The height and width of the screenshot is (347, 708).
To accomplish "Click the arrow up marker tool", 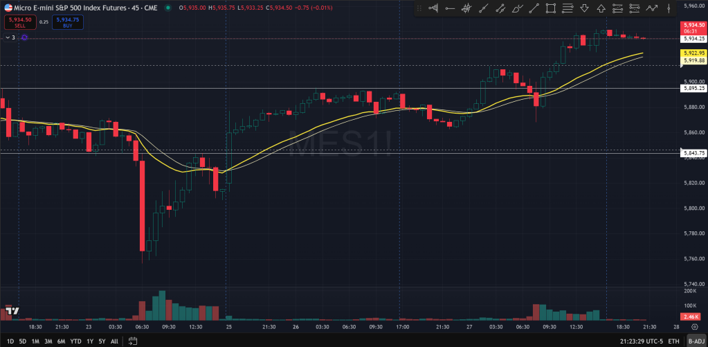I will click(601, 8).
